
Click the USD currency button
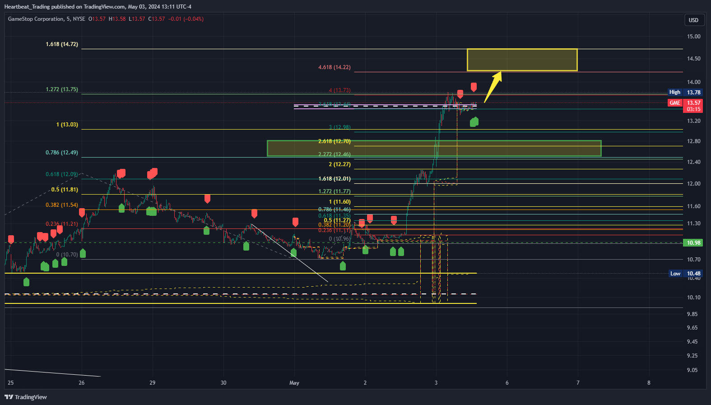point(693,20)
